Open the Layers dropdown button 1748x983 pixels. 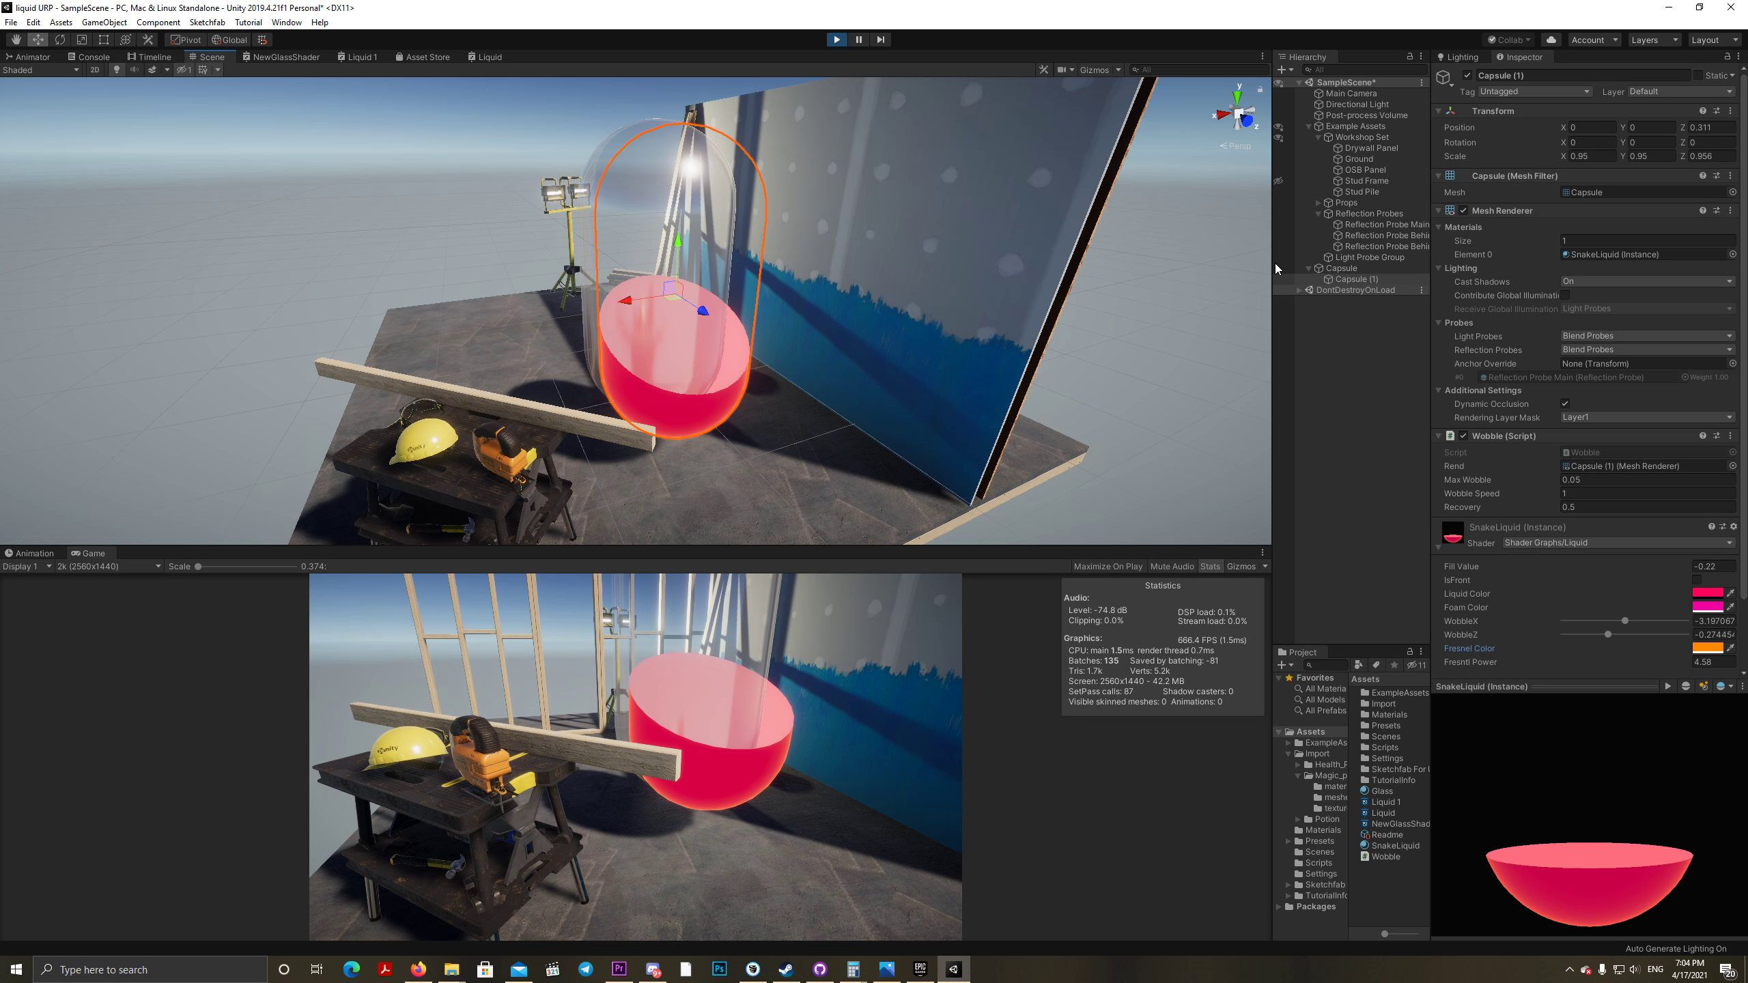pos(1654,40)
